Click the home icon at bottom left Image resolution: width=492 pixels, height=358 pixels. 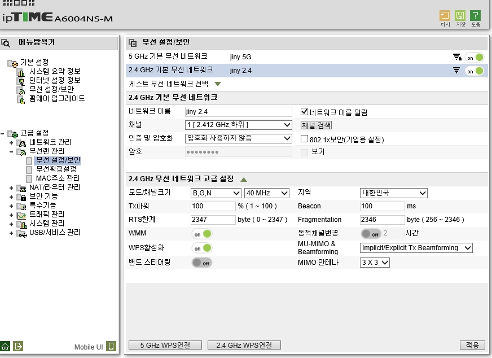(5, 346)
